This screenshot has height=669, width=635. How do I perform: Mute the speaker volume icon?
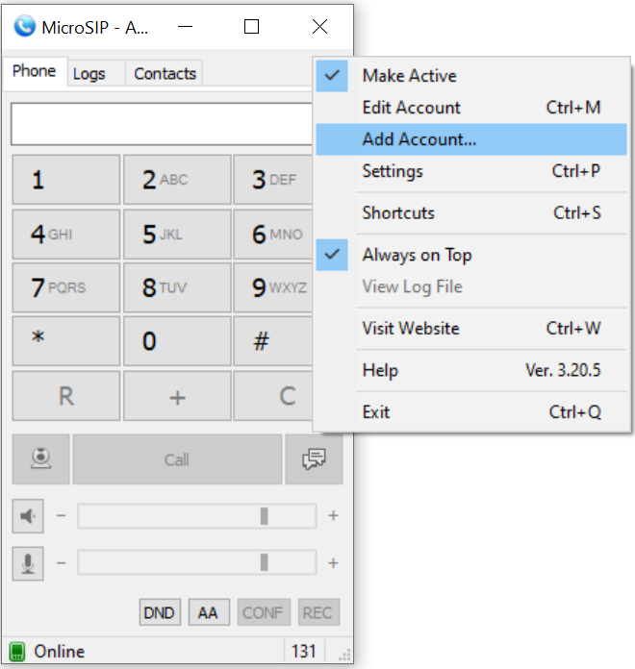(28, 516)
